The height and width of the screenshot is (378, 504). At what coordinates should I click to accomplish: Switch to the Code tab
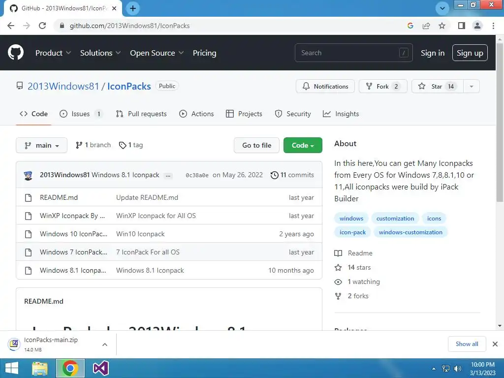(x=33, y=114)
